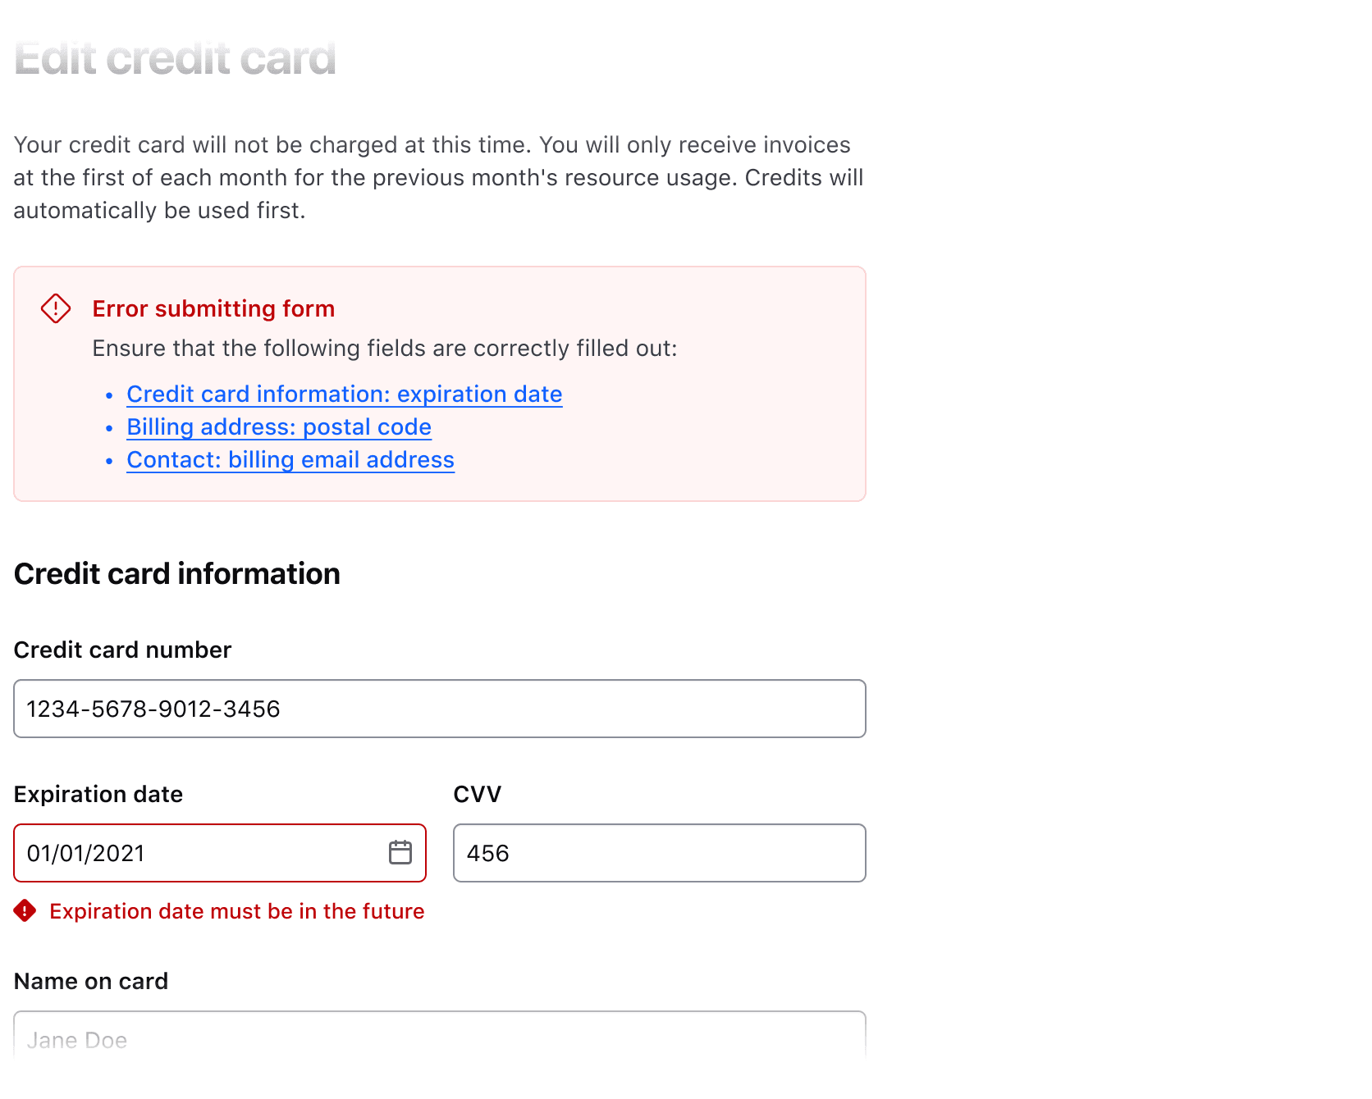The width and height of the screenshot is (1372, 1099).
Task: Open the calendar picker for expiration date
Action: pyautogui.click(x=401, y=853)
